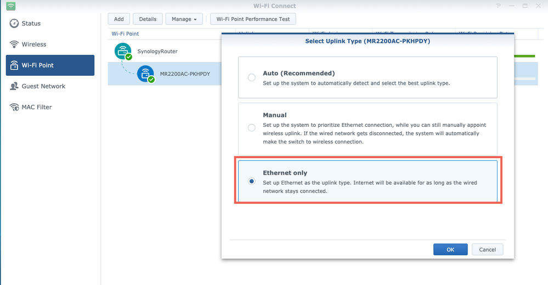Screen dimensions: 548x285
Task: Click the Status gauge icon
Action: pyautogui.click(x=14, y=24)
